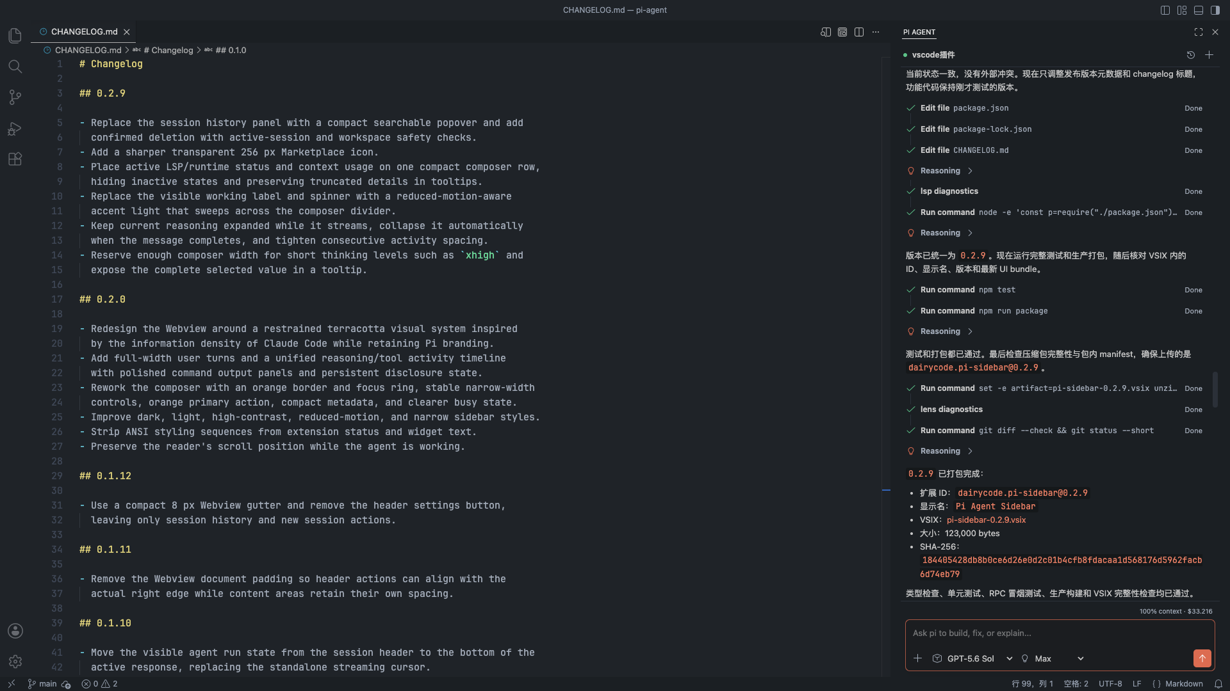Open notifications bell in status bar
1230x691 pixels.
click(x=1218, y=684)
